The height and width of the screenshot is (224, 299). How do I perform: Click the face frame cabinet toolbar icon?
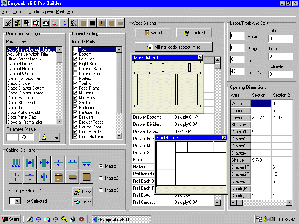(92, 23)
